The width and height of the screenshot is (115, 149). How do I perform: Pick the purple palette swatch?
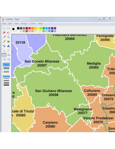55,28
